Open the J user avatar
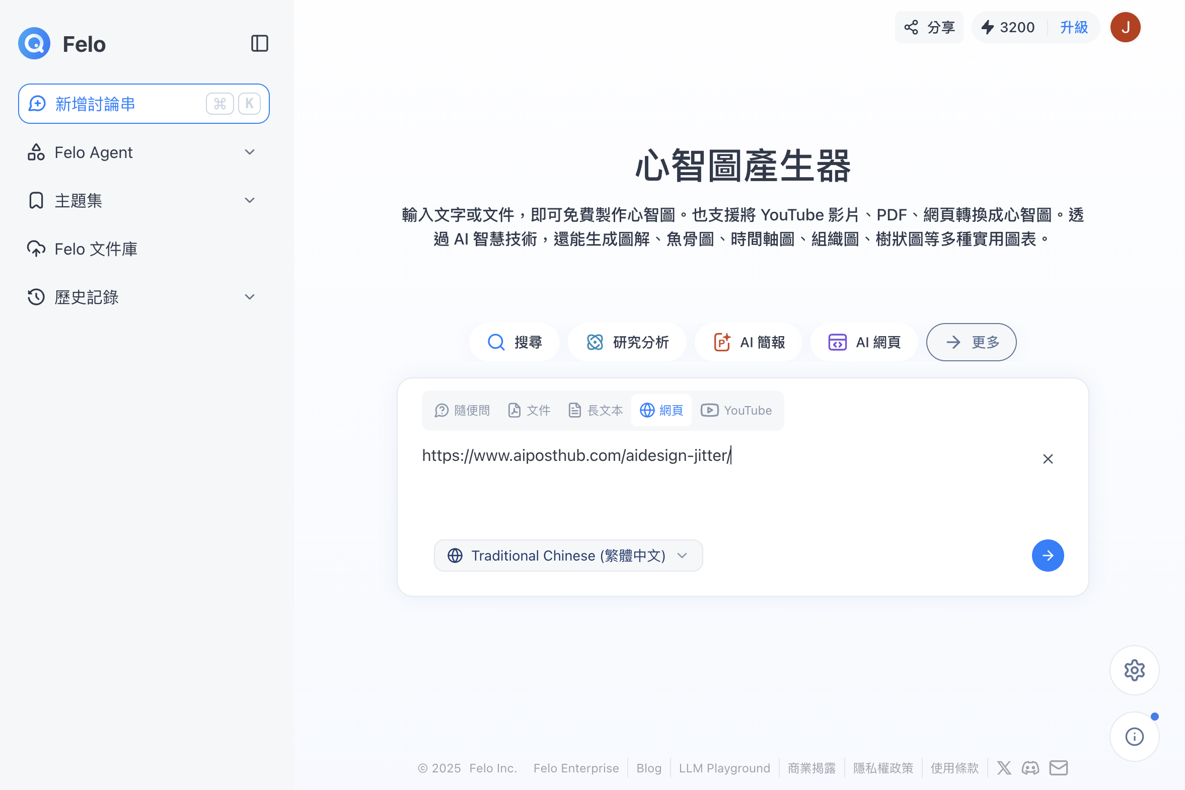This screenshot has width=1185, height=790. click(1125, 27)
